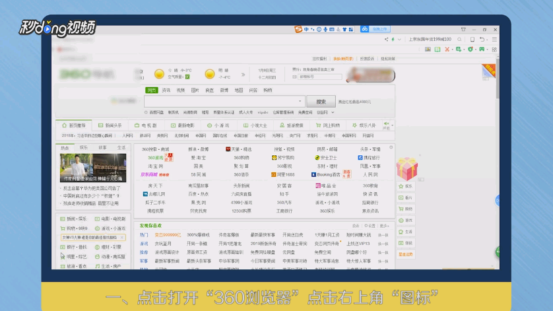This screenshot has width=553, height=311.
Task: Expand hot search words chevron under search box
Action: pos(333,112)
